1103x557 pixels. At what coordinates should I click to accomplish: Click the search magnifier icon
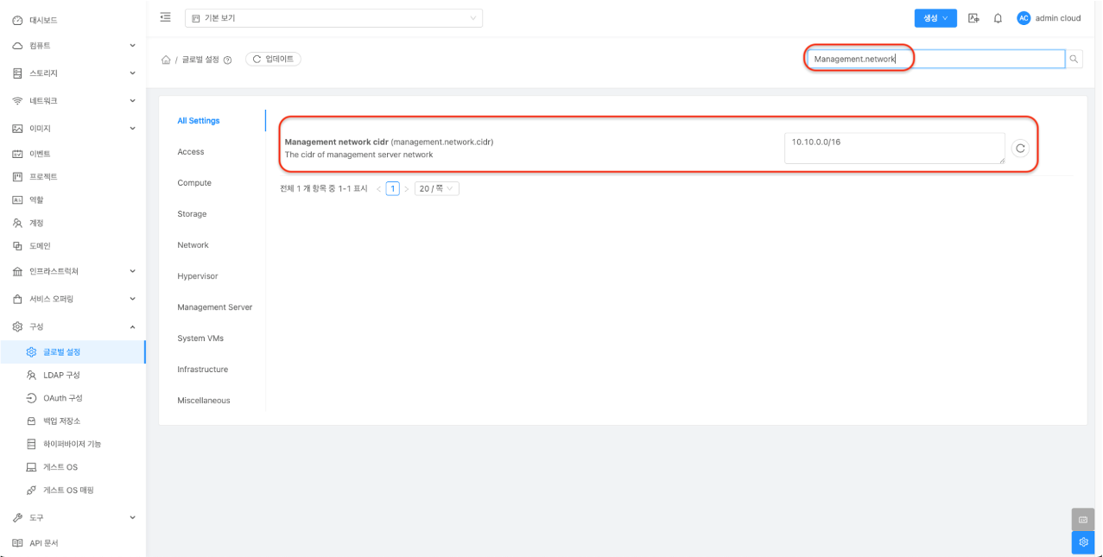coord(1074,60)
